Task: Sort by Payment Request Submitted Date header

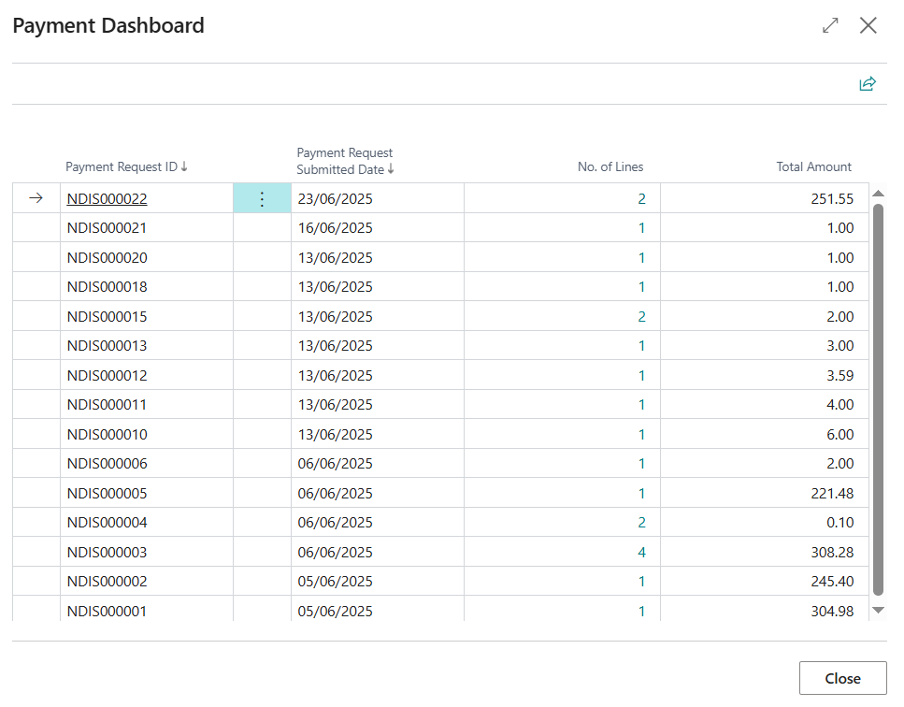Action: coord(345,161)
